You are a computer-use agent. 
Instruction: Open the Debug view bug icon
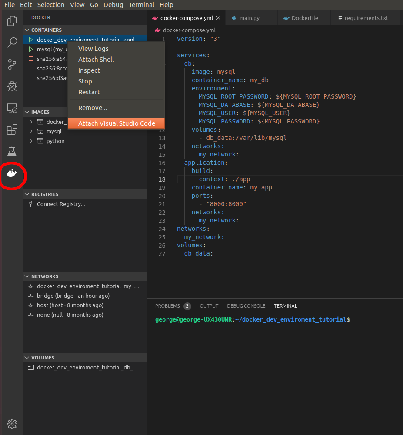point(12,86)
